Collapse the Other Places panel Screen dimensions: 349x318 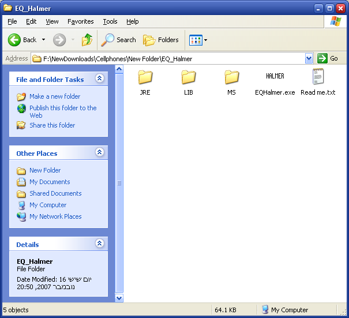(99, 153)
